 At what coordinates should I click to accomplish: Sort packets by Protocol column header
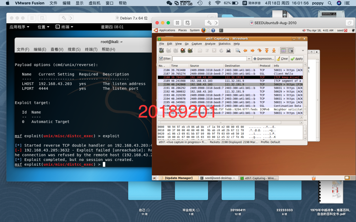(x=266, y=66)
